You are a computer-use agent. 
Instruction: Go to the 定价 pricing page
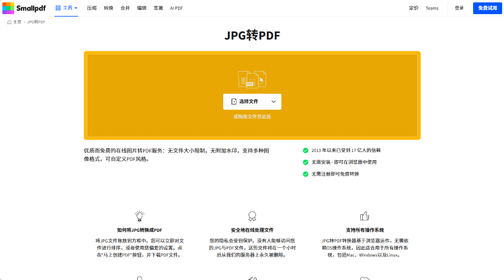coord(414,8)
